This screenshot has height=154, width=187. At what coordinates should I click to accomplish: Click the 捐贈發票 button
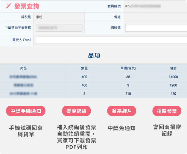pos(167,111)
